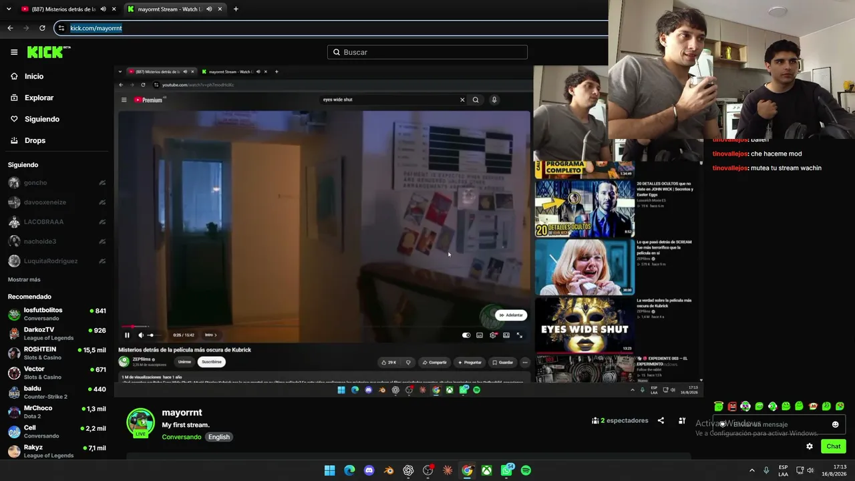Focus the Buscar search field
855x481 pixels.
coord(427,52)
